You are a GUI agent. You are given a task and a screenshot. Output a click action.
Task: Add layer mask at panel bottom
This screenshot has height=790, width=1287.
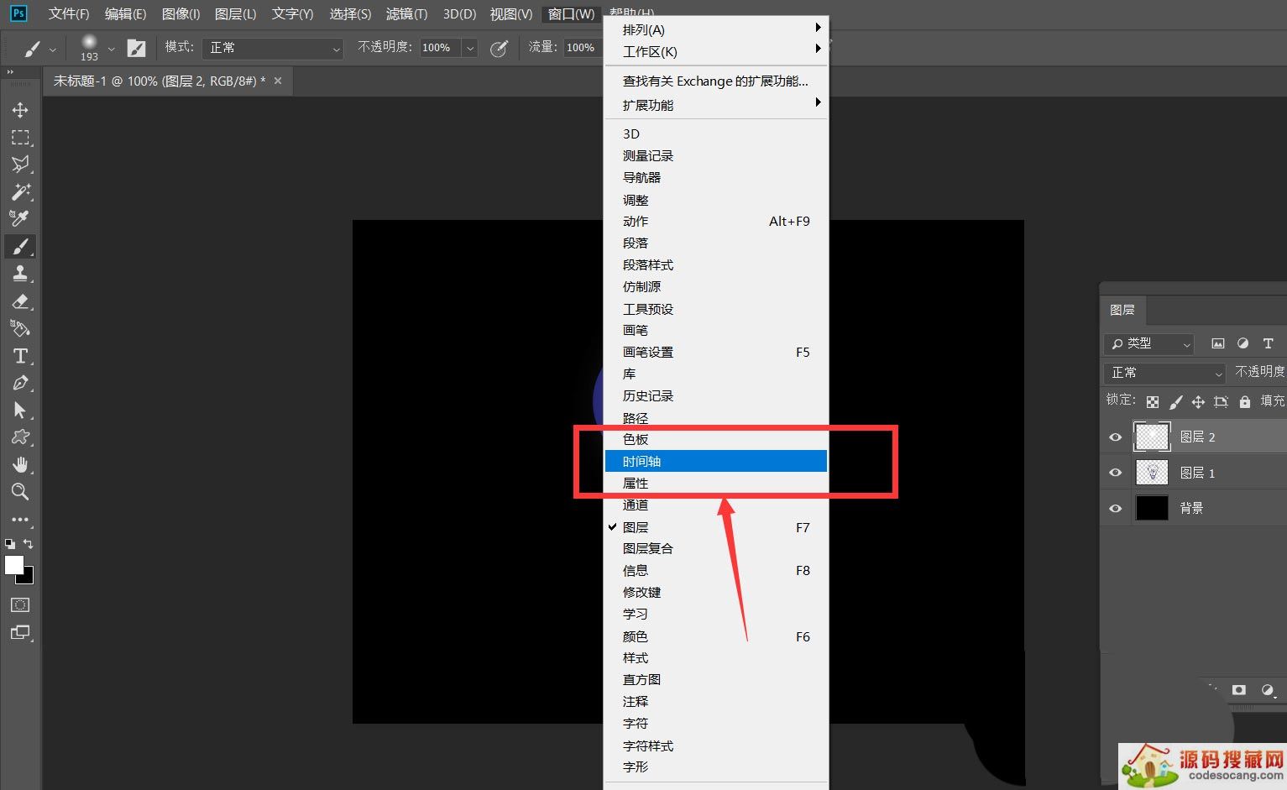(x=1239, y=690)
